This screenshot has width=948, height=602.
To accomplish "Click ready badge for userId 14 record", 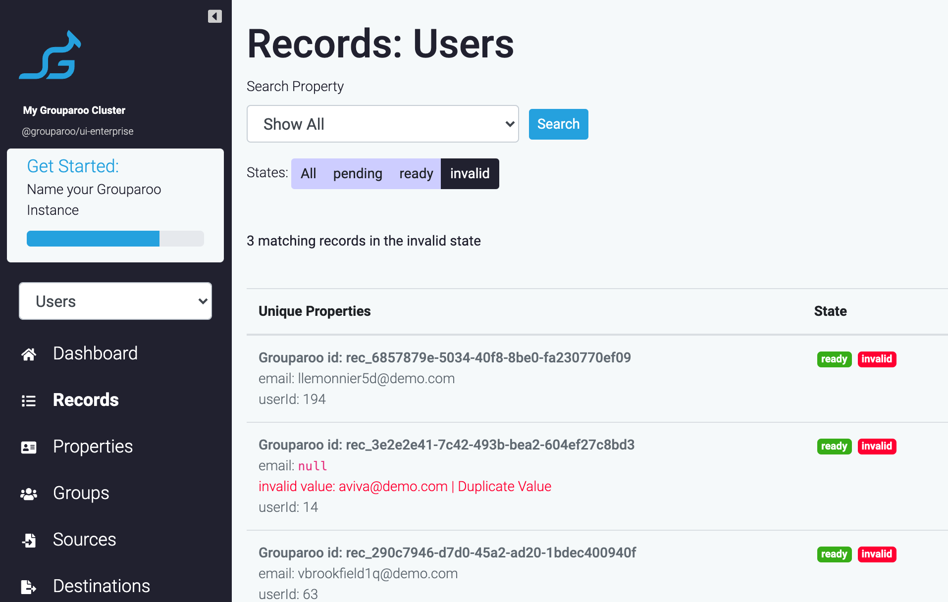I will pyautogui.click(x=834, y=446).
